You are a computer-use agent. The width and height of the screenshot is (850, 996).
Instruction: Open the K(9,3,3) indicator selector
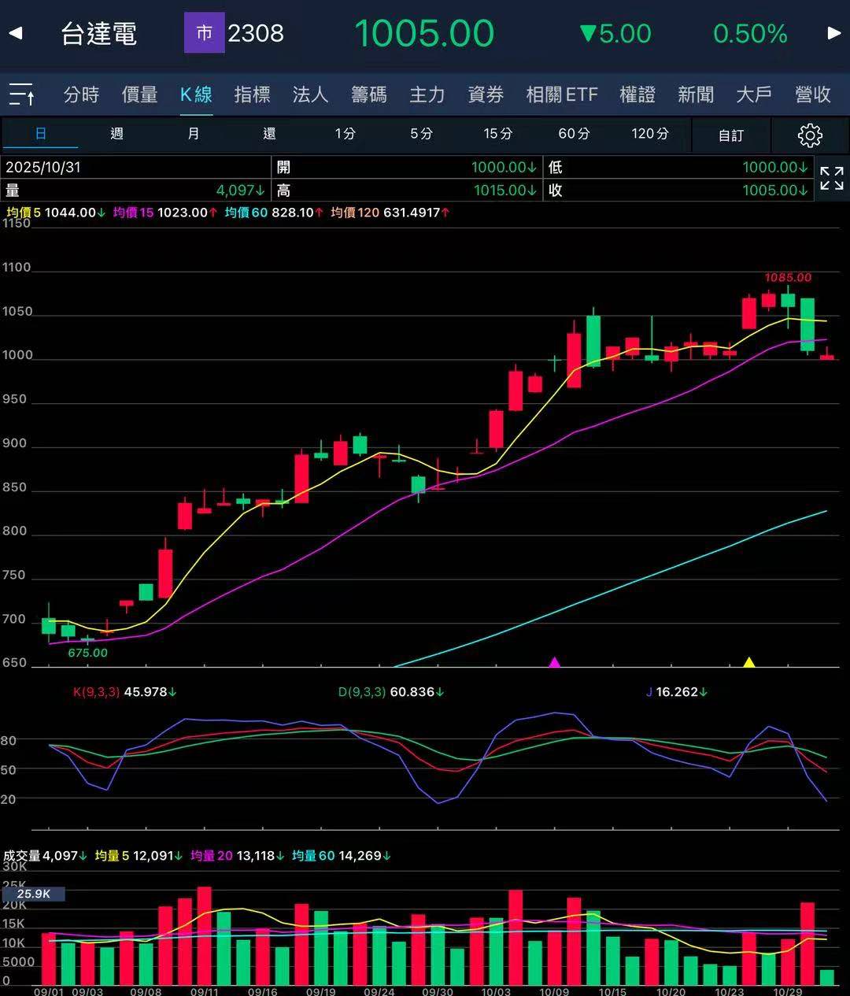[96, 692]
